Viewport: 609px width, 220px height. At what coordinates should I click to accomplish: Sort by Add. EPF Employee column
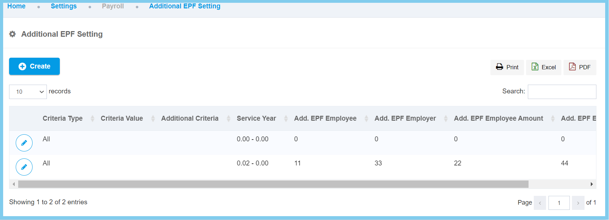click(x=325, y=119)
